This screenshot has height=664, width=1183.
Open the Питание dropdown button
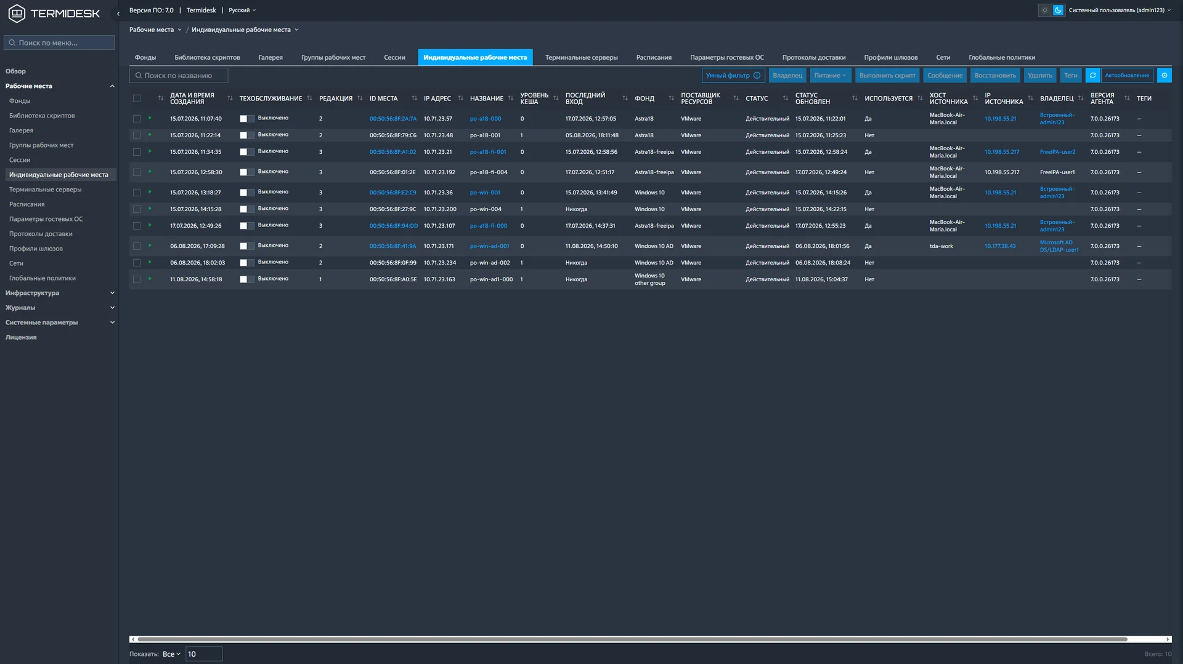[830, 76]
